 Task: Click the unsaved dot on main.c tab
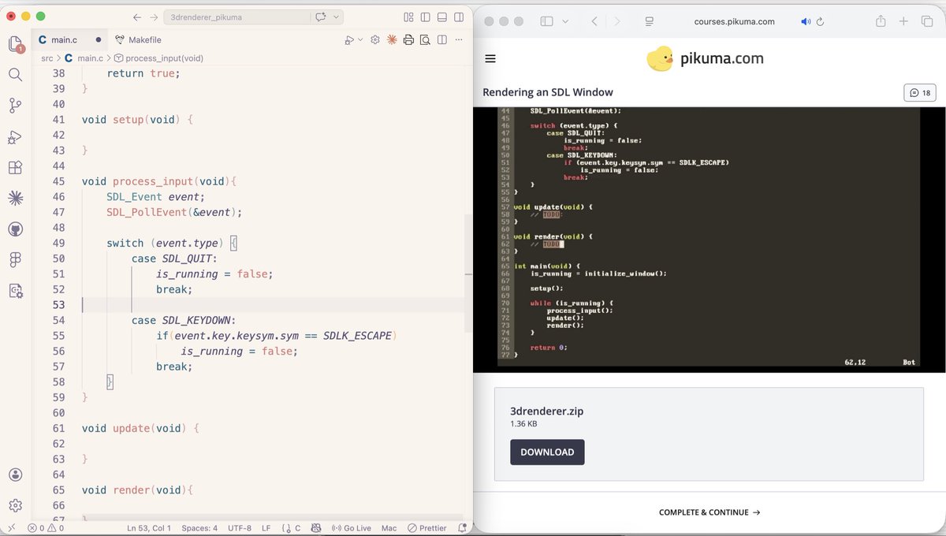click(99, 39)
